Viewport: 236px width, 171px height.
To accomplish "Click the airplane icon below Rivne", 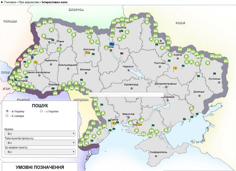I will (x=59, y=50).
